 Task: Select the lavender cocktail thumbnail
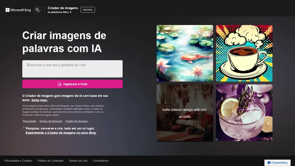[x=244, y=113]
